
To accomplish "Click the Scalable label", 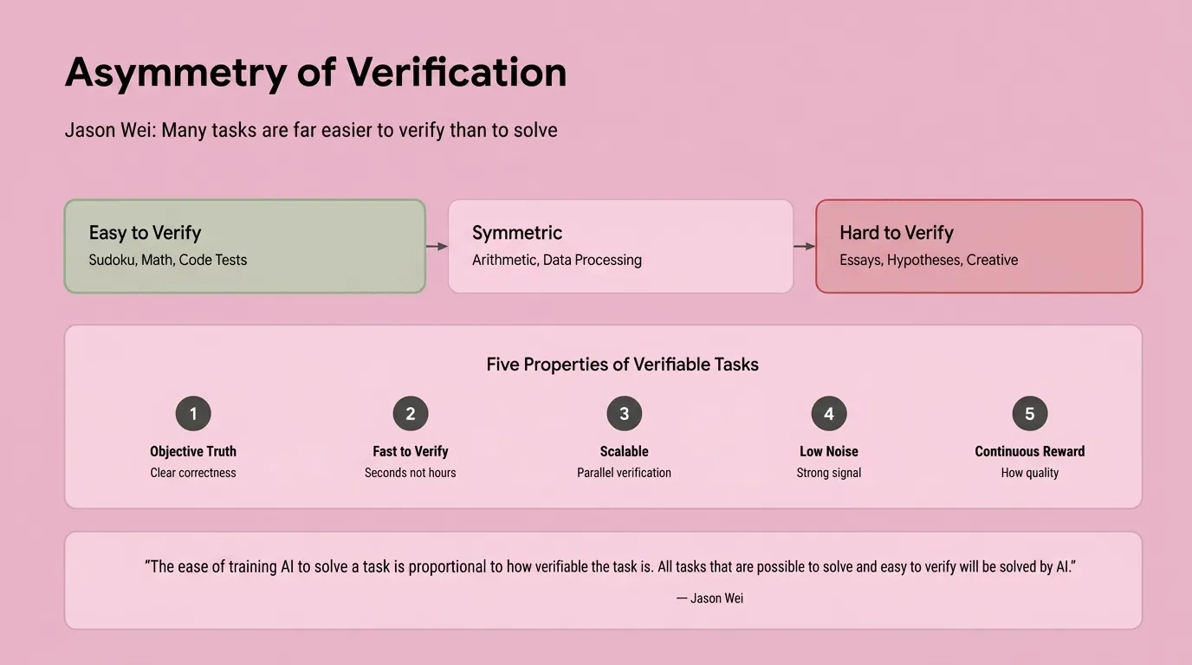I will 624,451.
